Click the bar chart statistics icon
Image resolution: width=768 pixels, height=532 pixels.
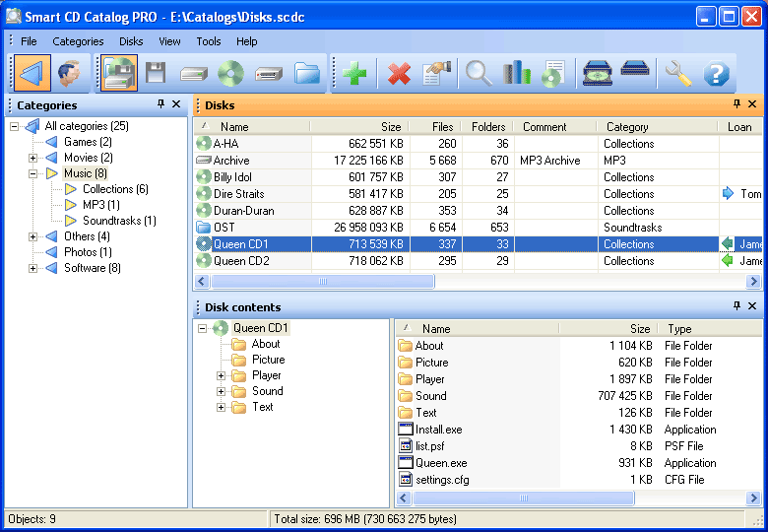[x=517, y=74]
